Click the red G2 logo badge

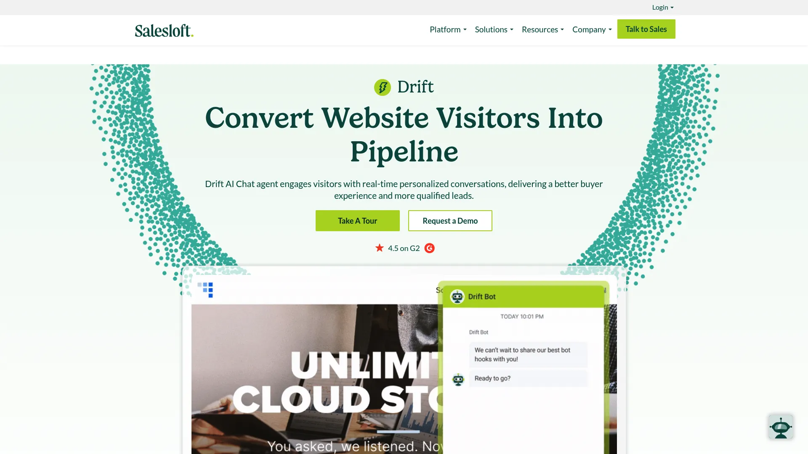[x=429, y=248]
